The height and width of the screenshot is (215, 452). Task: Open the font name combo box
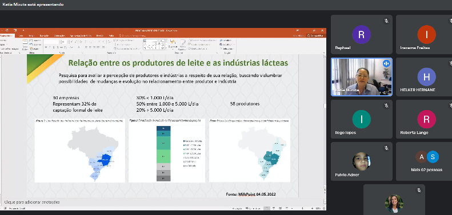pyautogui.click(x=53, y=42)
